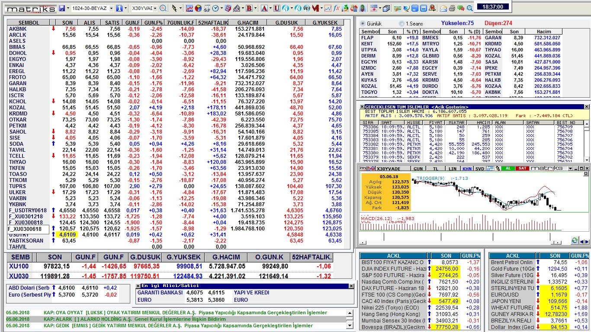
Task: Click the colored pie chart icon
Action: coord(198,8)
